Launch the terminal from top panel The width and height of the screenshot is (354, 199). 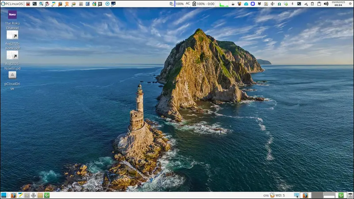click(35, 4)
